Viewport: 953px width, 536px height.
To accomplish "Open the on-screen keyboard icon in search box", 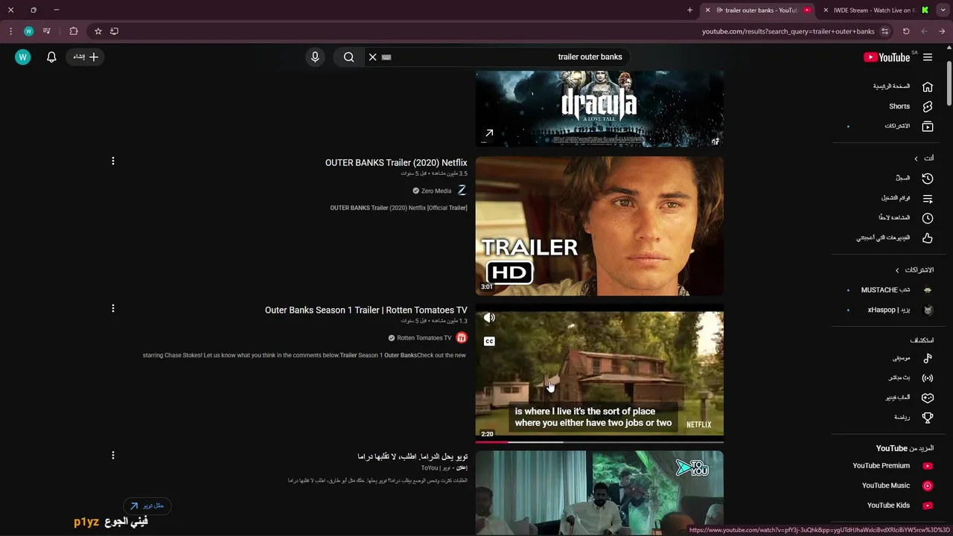I will (x=386, y=57).
